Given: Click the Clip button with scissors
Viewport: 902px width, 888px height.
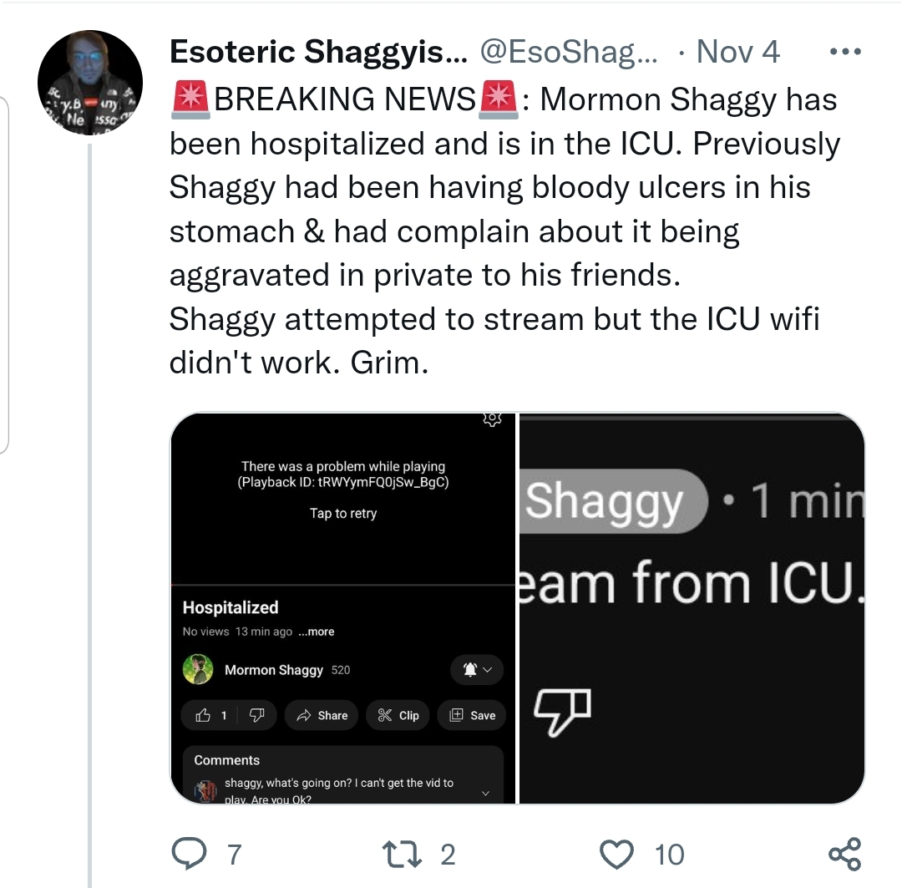Looking at the screenshot, I should point(398,715).
